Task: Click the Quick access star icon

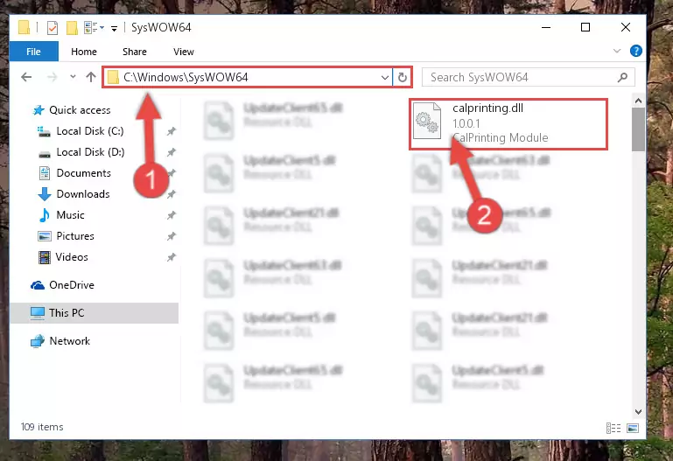Action: pyautogui.click(x=39, y=110)
